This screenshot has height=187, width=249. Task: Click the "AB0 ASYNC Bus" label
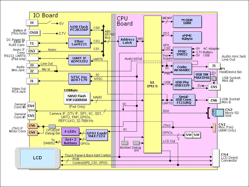(x=110, y=34)
